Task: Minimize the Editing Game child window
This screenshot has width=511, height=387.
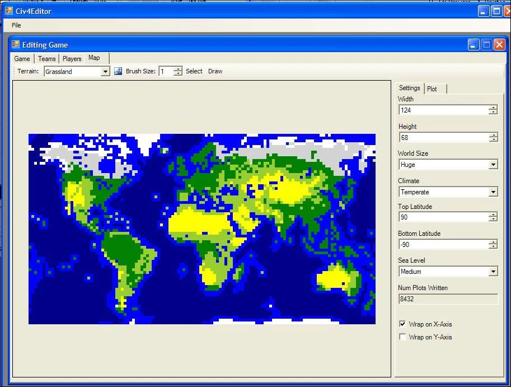Action: [474, 45]
